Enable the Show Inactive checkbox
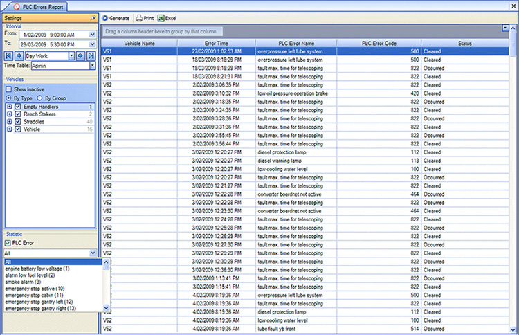This screenshot has width=519, height=335. coord(8,89)
